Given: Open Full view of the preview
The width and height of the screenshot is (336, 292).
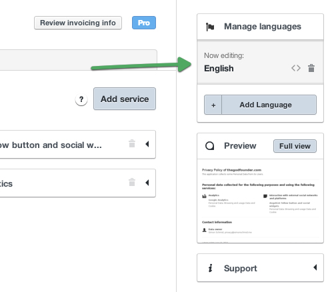Looking at the screenshot, I should [x=295, y=146].
